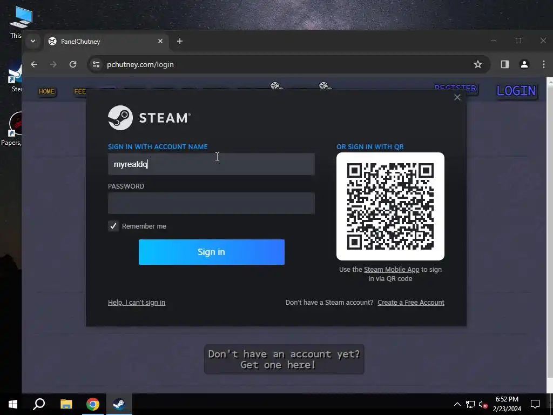The width and height of the screenshot is (553, 415).
Task: Click the OR SIGN IN WITH QR label
Action: 370,147
